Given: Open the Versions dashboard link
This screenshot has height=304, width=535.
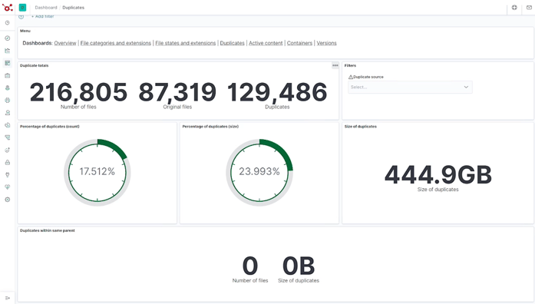Looking at the screenshot, I should [326, 43].
